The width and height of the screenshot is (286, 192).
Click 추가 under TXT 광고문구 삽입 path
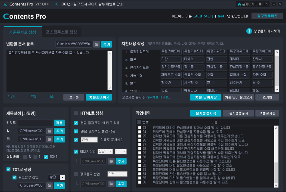pos(59,186)
